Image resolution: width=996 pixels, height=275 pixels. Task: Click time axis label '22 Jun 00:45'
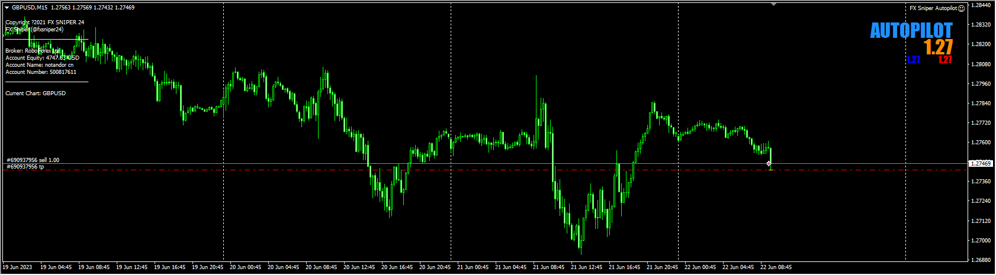(x=701, y=267)
